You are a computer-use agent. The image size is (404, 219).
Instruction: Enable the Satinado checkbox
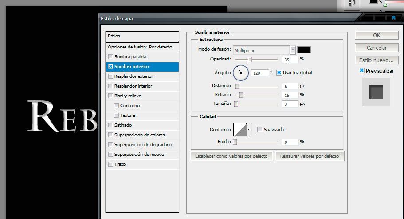pos(110,125)
